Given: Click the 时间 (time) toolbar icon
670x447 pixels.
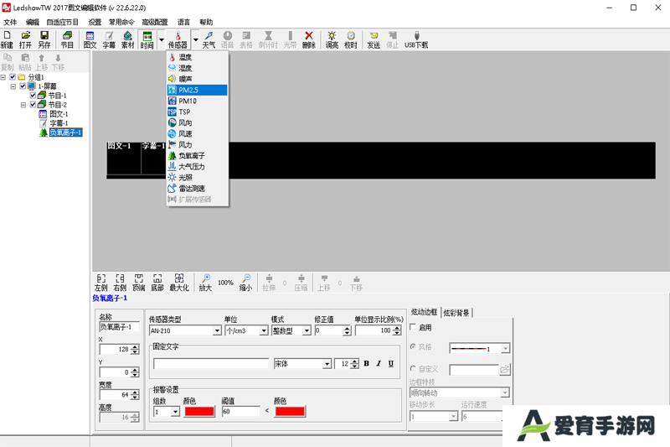Looking at the screenshot, I should pos(147,39).
